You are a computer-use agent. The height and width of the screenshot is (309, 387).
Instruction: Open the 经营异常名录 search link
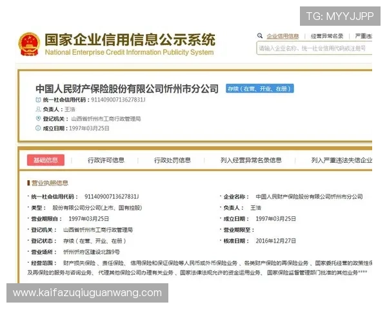[x=327, y=36]
